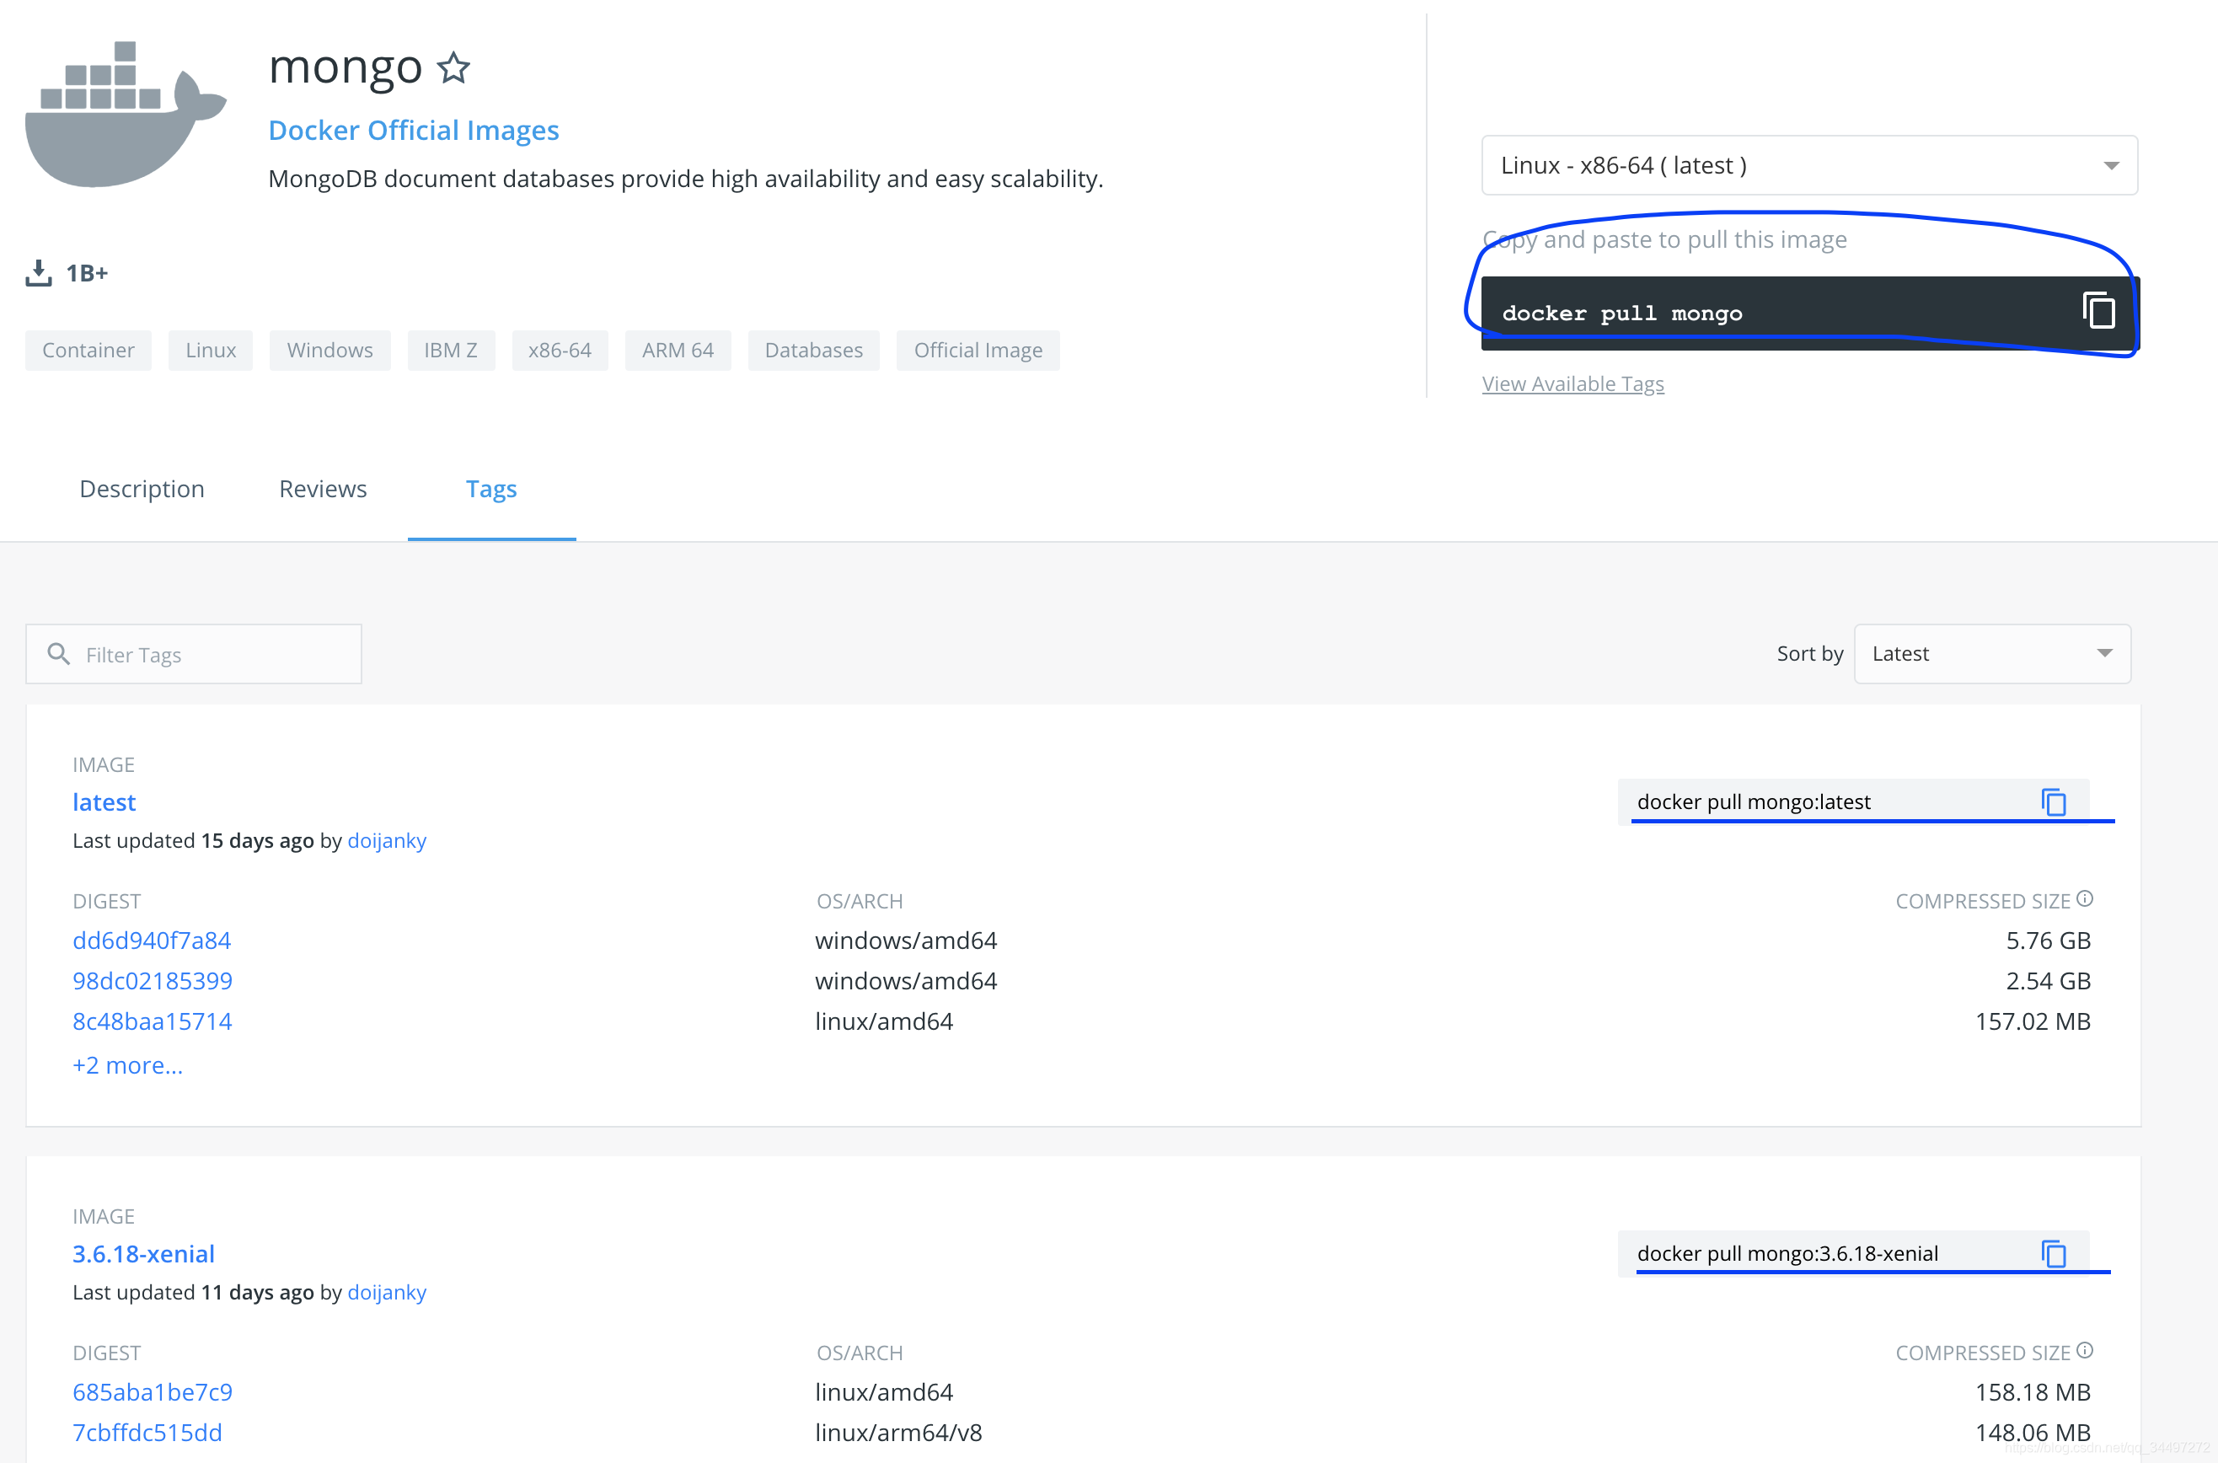Click the search magnifier in Filter Tags
The image size is (2218, 1463).
point(59,654)
